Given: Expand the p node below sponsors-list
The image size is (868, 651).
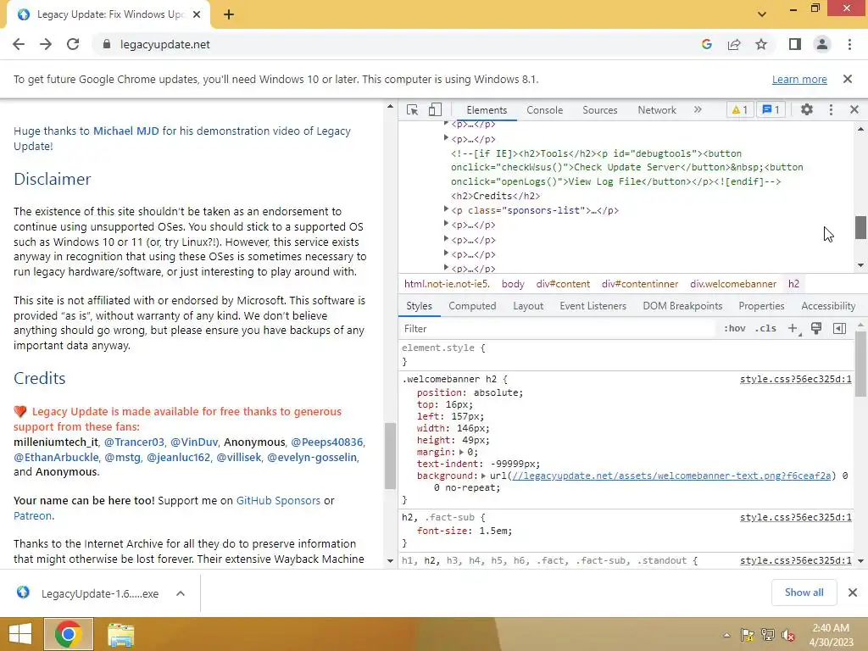Looking at the screenshot, I should point(446,224).
